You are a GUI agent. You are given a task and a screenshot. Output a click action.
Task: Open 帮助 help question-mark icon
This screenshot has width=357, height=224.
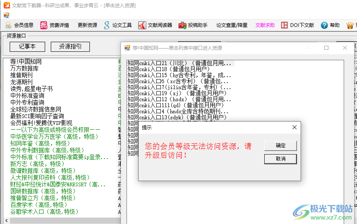[324, 25]
